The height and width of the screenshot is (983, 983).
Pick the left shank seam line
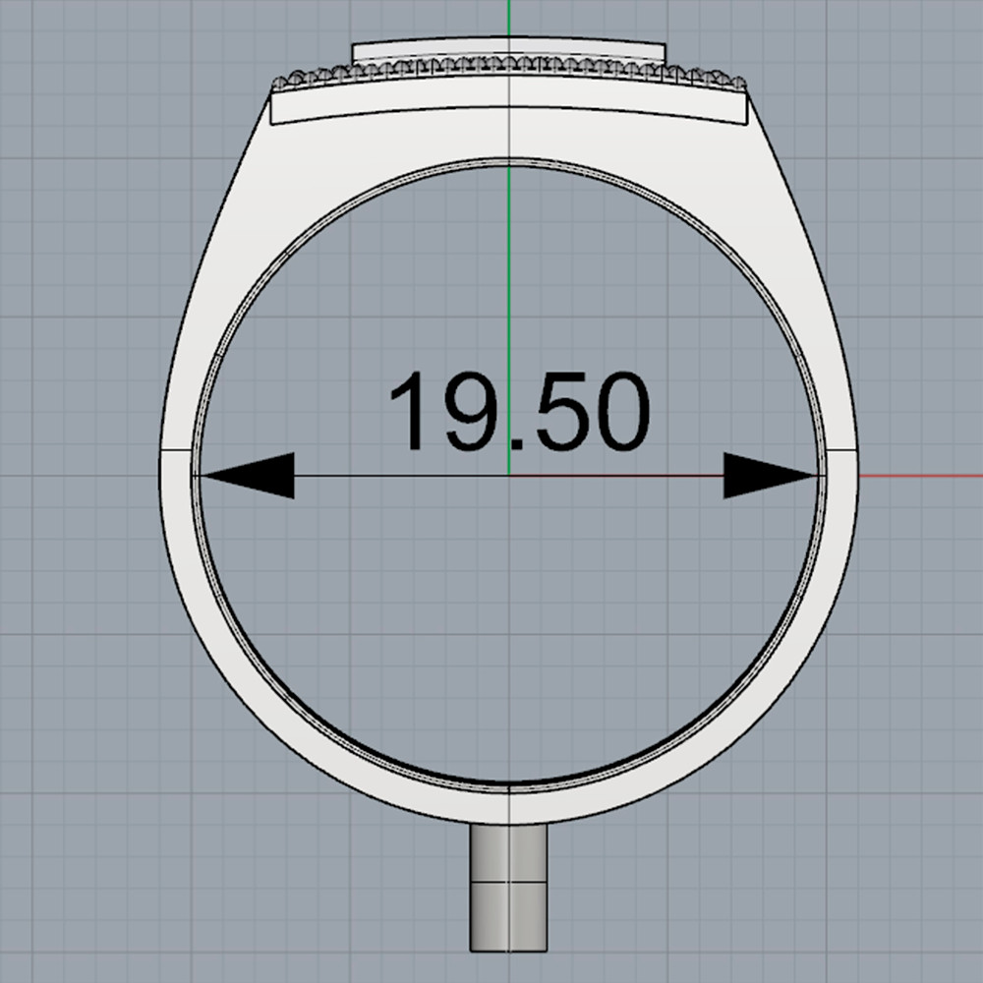tap(177, 449)
